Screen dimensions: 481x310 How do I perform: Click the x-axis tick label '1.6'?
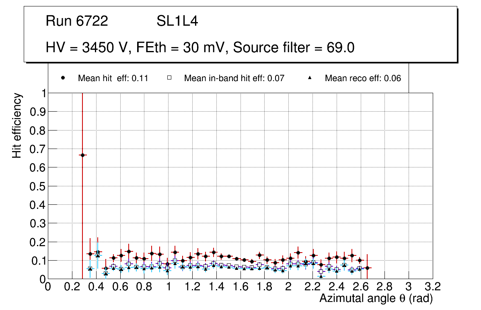240,287
